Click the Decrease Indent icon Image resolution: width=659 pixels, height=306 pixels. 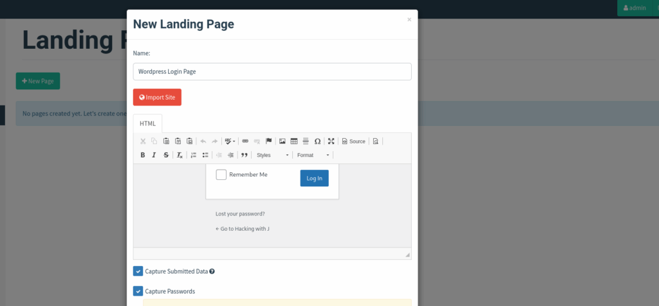coord(219,155)
